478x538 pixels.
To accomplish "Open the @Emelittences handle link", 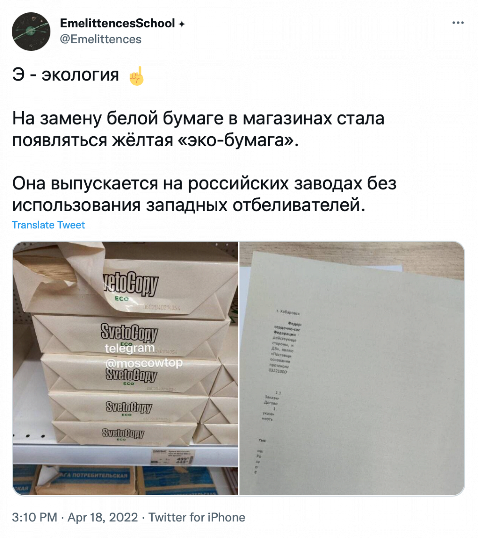I will point(101,39).
